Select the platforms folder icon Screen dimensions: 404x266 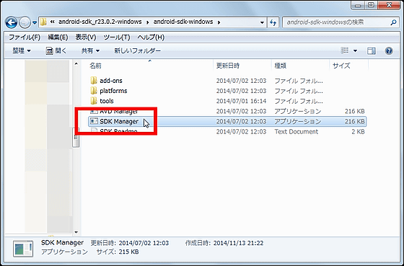(x=94, y=91)
